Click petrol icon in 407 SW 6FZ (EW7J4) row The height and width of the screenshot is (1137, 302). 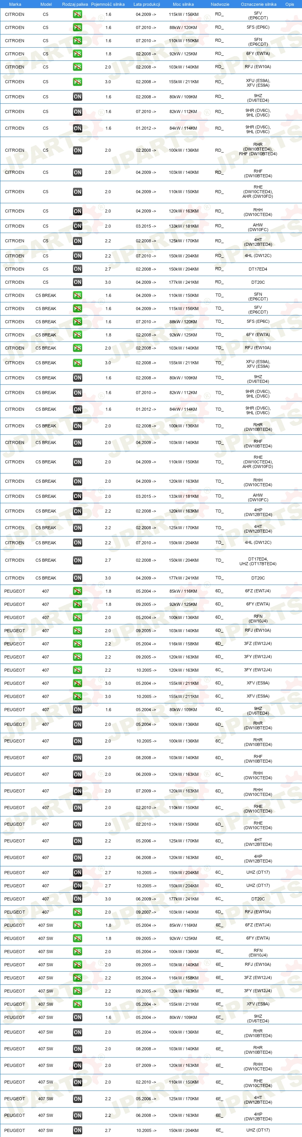(78, 925)
